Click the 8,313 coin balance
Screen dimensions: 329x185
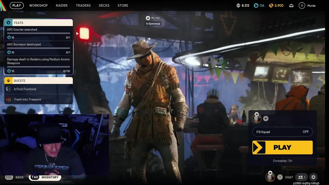click(245, 5)
